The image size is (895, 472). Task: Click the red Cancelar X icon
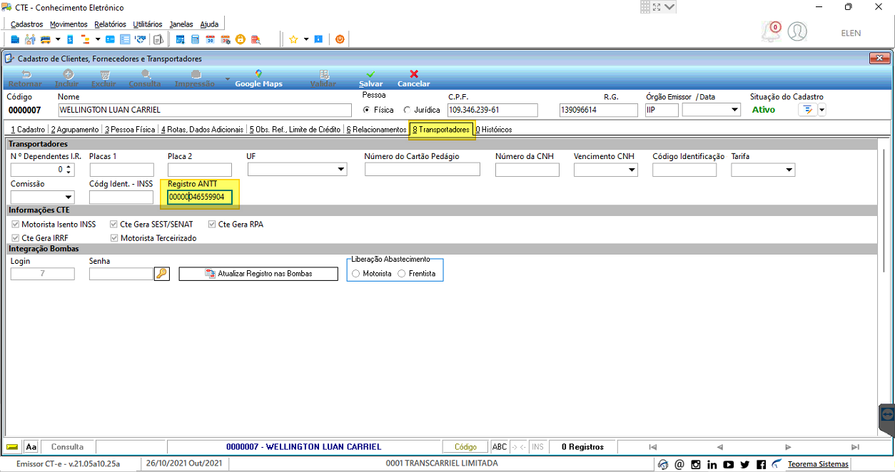[414, 74]
